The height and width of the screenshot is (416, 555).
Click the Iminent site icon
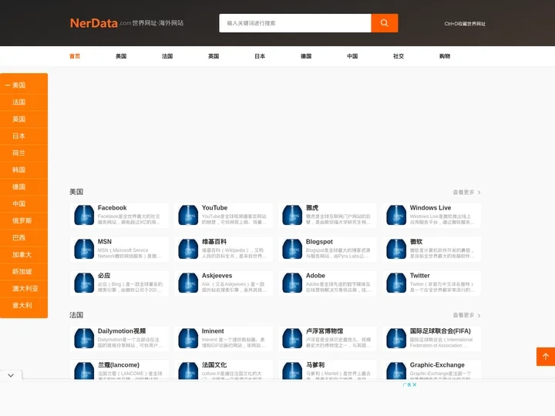click(x=188, y=338)
